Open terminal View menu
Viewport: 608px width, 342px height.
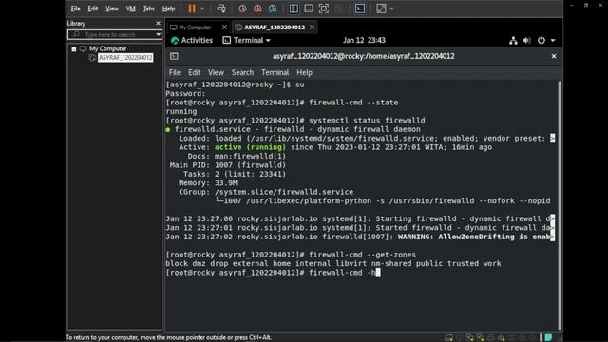tap(216, 72)
